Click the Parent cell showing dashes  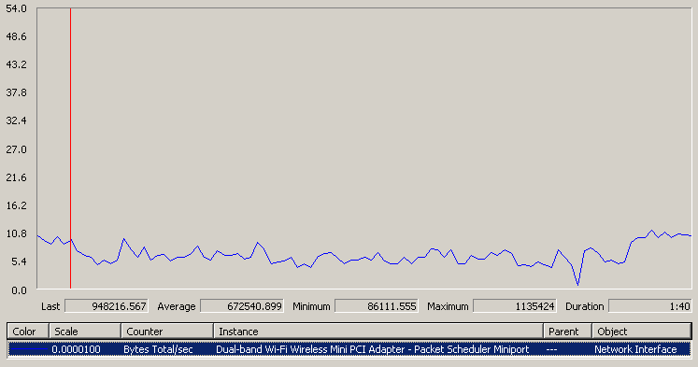pyautogui.click(x=551, y=349)
